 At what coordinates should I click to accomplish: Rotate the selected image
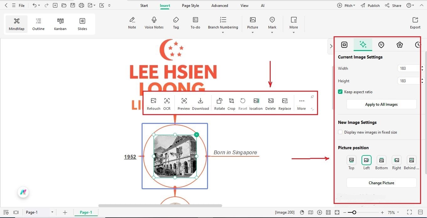tap(220, 104)
